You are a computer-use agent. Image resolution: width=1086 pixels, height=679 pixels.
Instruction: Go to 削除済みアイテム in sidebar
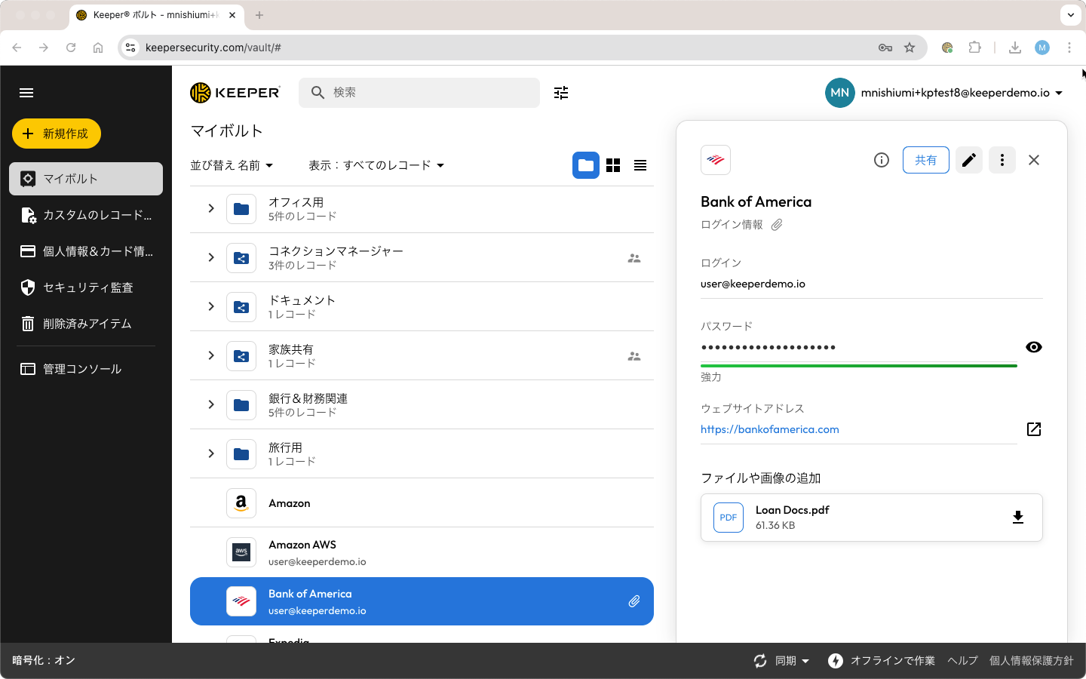tap(86, 324)
